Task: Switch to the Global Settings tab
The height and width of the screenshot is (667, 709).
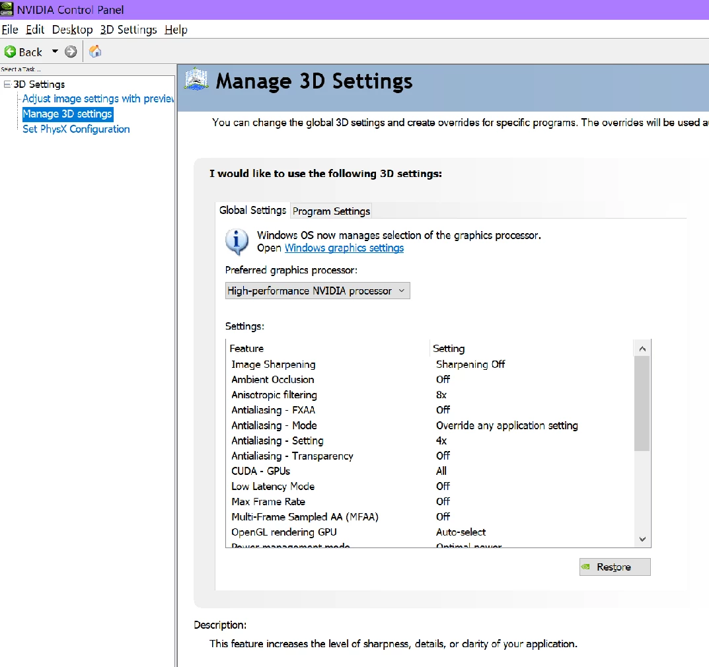Action: [253, 211]
